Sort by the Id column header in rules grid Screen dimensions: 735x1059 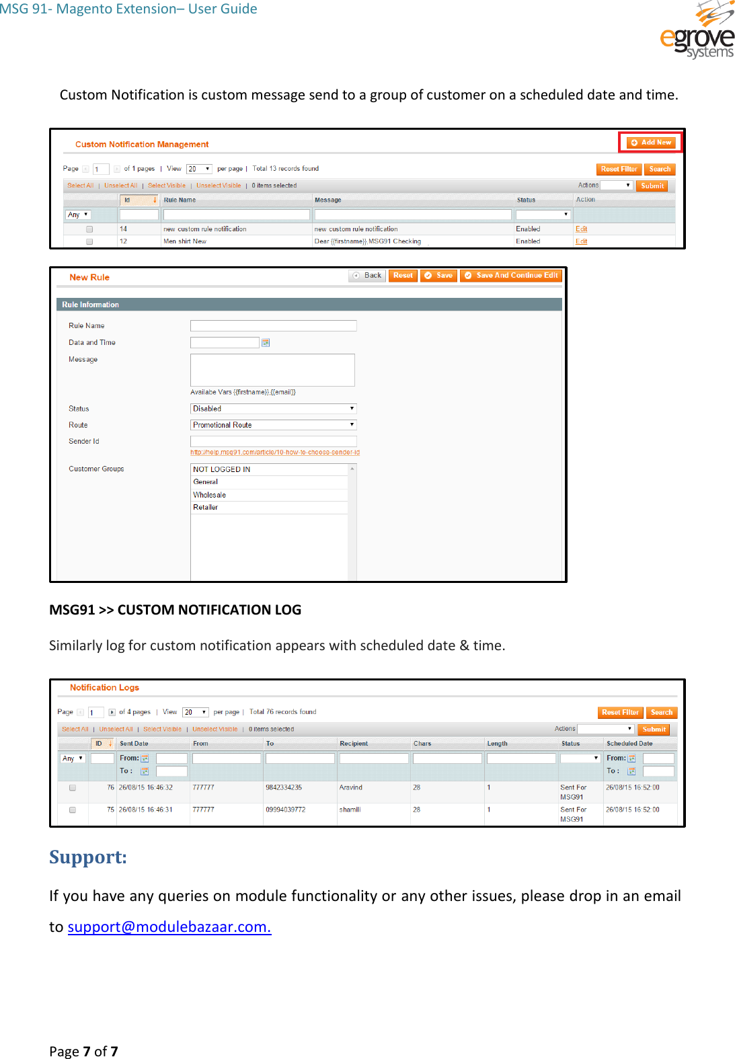click(139, 200)
